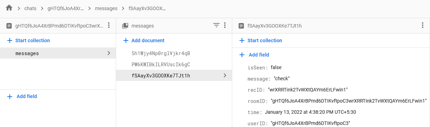This screenshot has height=127, width=430.
Task: Click the time field value January 13, 2022
Action: (x=310, y=112)
